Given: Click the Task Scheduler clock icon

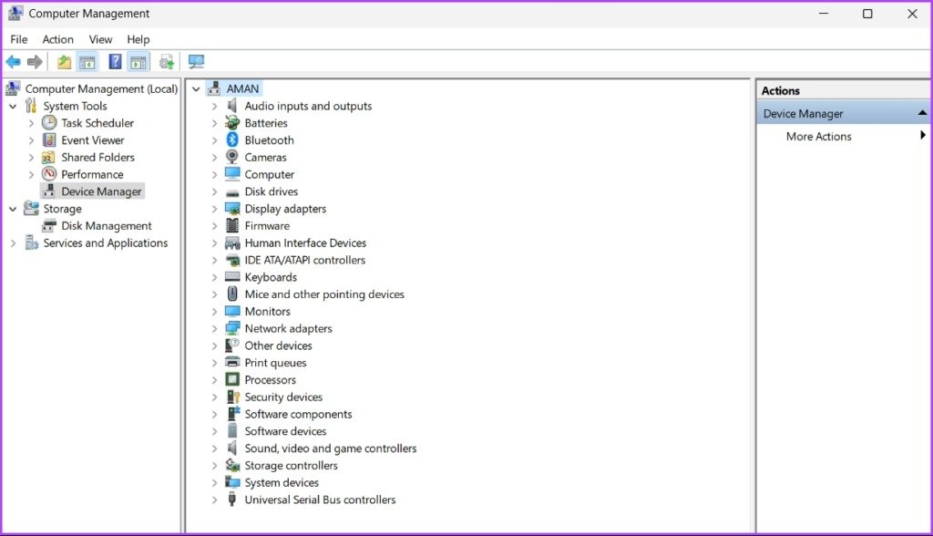Looking at the screenshot, I should tap(49, 123).
